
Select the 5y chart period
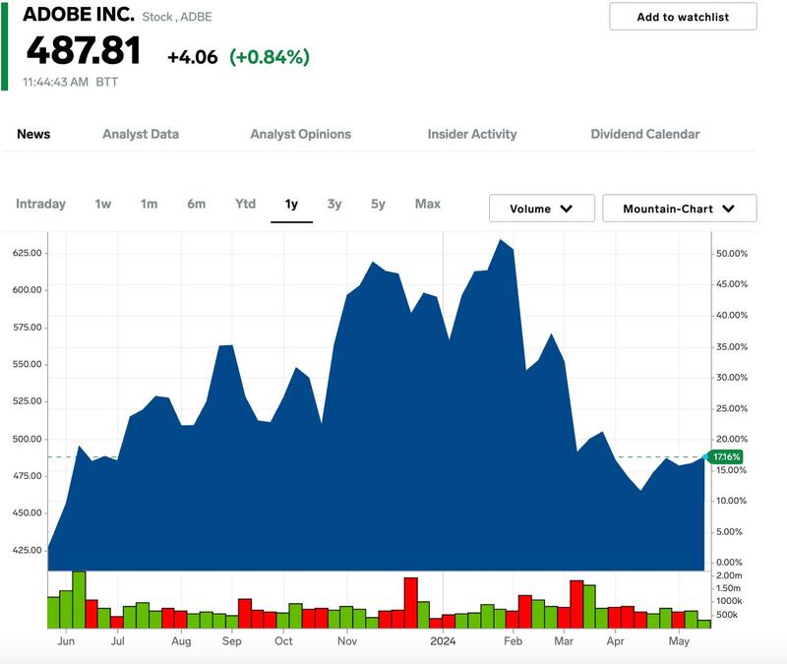[x=378, y=204]
